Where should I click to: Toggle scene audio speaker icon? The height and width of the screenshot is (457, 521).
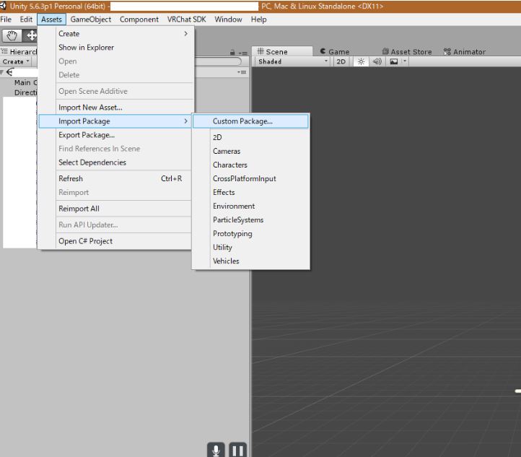377,61
